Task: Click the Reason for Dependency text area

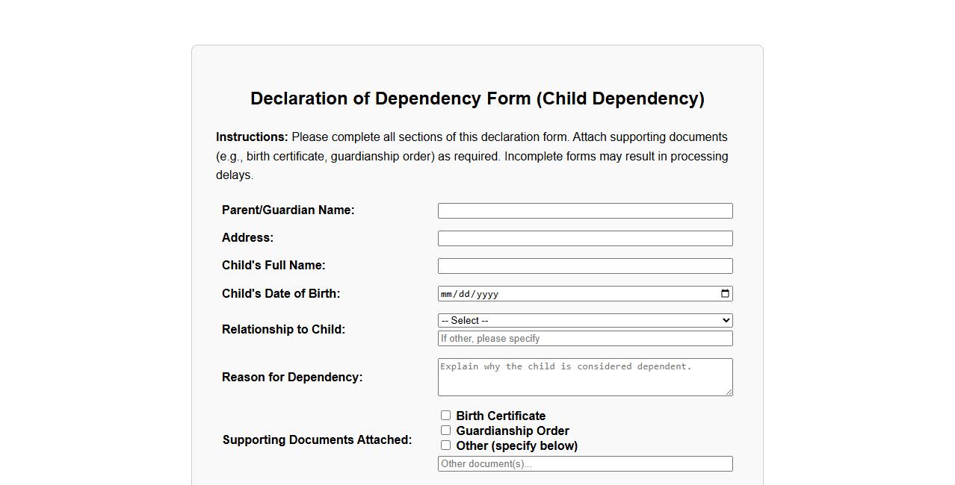Action: coord(585,377)
